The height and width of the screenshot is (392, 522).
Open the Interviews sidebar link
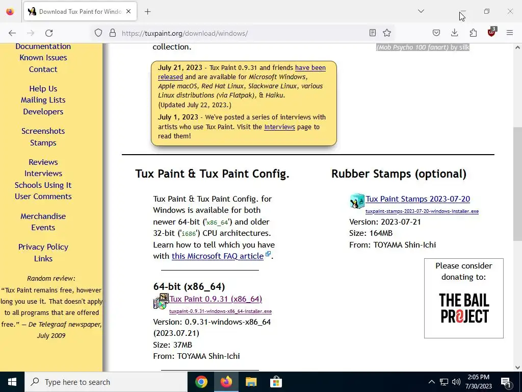click(43, 174)
